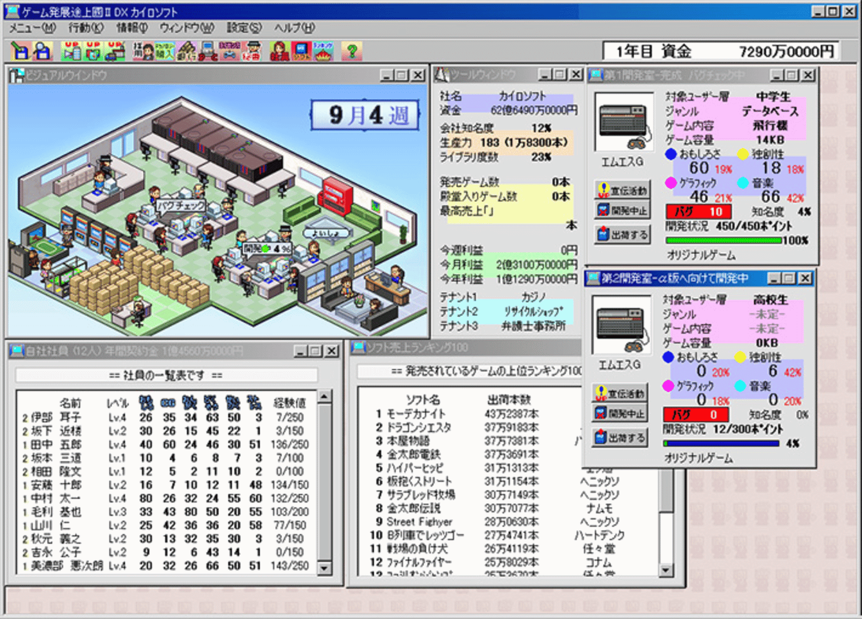Select ranking entry 2 ドラゴンシエスタ
Image resolution: width=862 pixels, height=619 pixels.
point(470,428)
